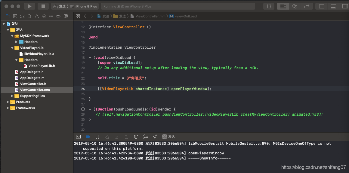Screen dimensions: 349x173
Task: Open AppDelegate.m in navigator
Action: (29, 78)
